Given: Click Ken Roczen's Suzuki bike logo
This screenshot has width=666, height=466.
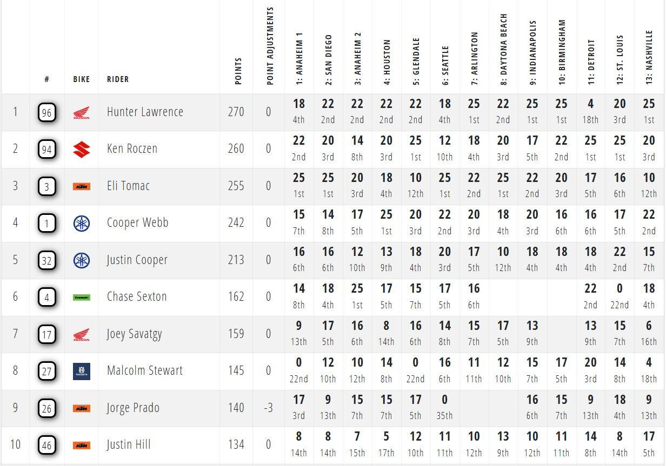Looking at the screenshot, I should tap(82, 150).
